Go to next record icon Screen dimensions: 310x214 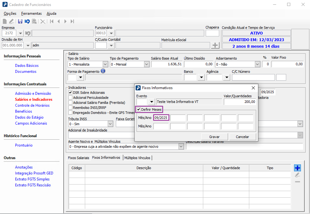coord(65,21)
